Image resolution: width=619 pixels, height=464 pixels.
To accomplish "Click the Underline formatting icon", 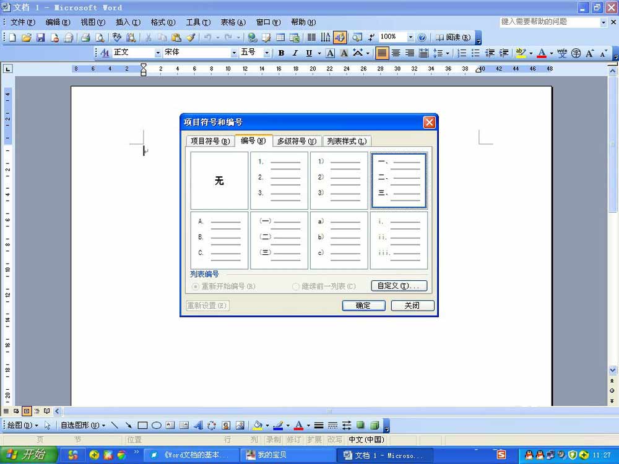I will (309, 53).
